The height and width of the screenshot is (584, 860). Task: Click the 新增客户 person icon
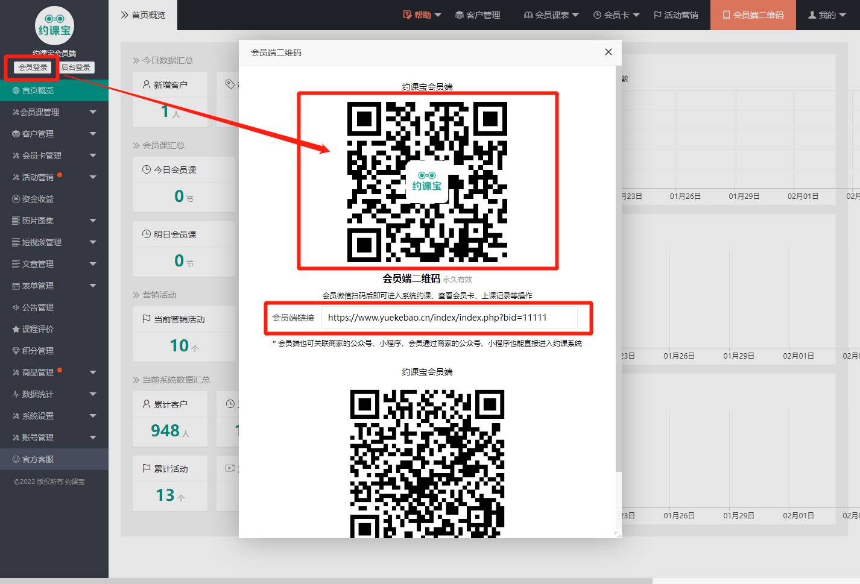147,85
